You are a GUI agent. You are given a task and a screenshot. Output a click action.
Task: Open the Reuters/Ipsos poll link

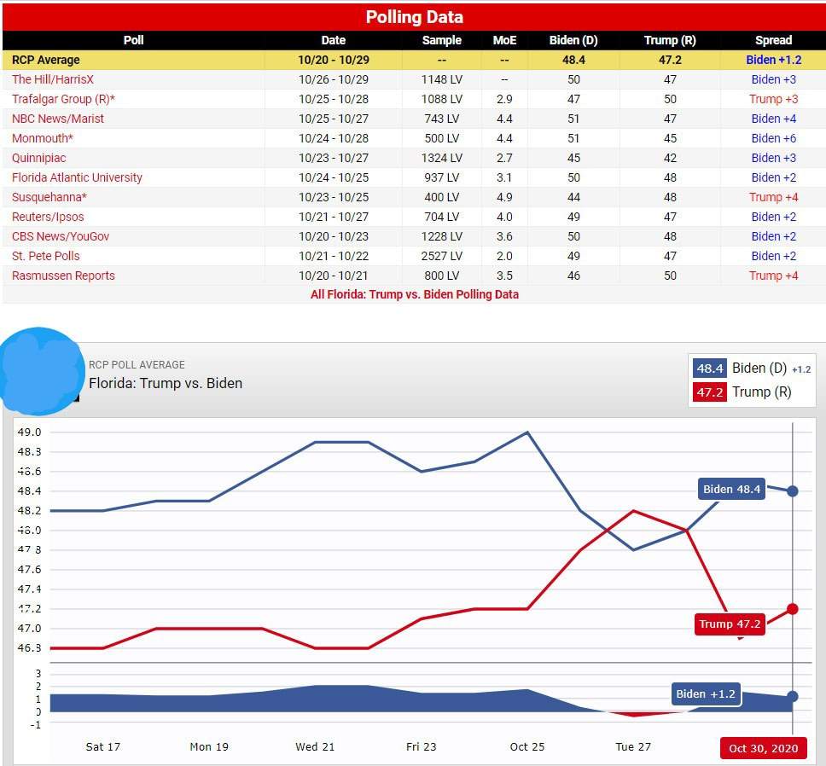pyautogui.click(x=48, y=217)
